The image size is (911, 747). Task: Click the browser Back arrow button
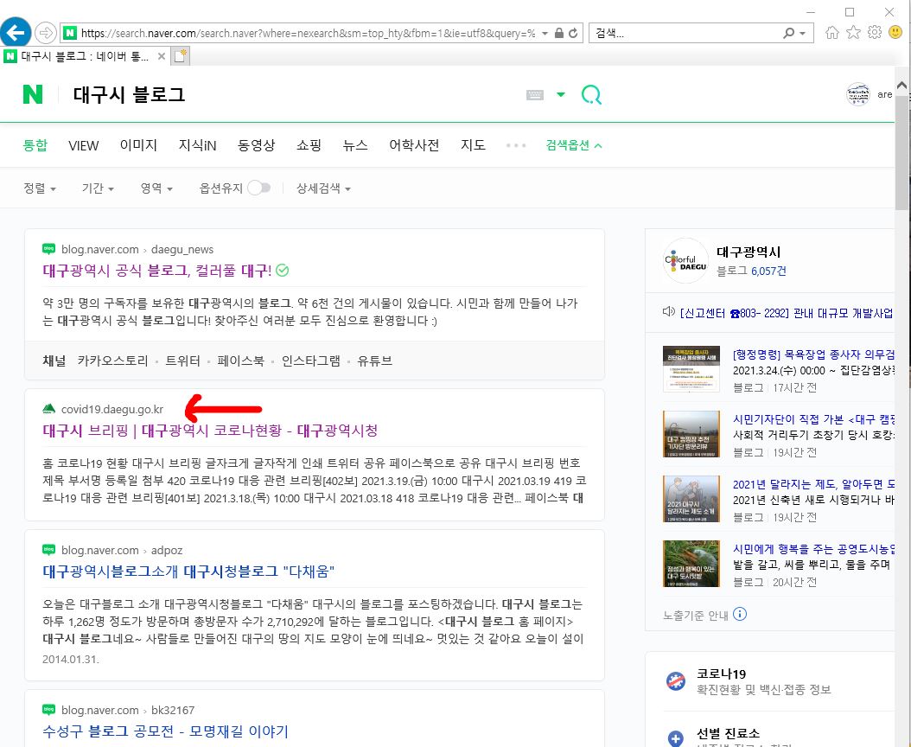(16, 32)
